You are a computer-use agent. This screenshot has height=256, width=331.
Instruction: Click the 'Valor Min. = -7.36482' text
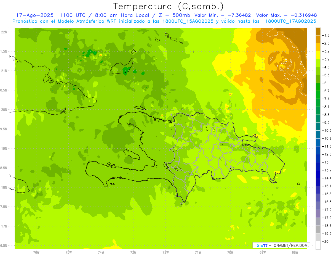point(223,15)
